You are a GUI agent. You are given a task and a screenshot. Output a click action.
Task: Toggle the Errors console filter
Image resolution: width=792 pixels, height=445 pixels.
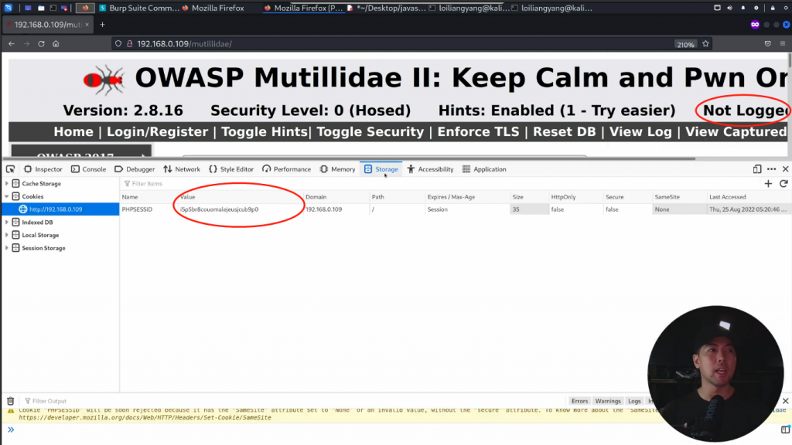tap(579, 401)
